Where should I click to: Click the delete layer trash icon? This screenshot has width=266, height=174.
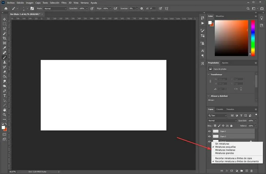point(252,170)
